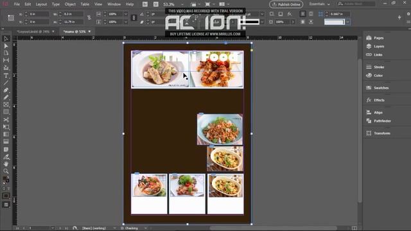The height and width of the screenshot is (231, 411).
Task: Pick the Gradient Swatch tool
Action: [6, 134]
